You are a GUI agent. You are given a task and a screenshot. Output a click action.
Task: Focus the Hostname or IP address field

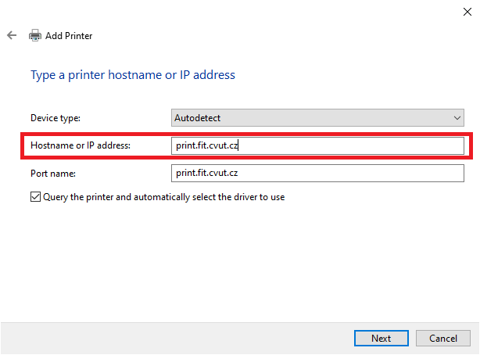coord(317,145)
